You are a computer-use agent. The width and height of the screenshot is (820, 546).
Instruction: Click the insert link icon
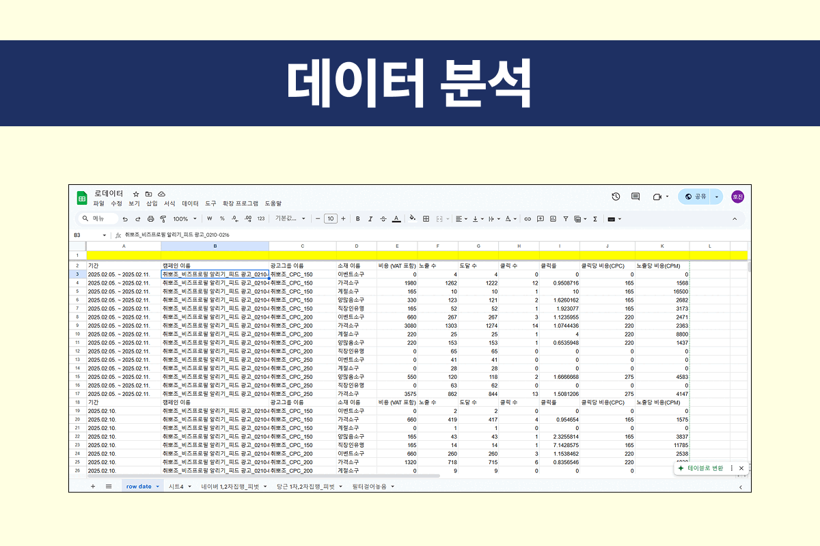coord(528,219)
